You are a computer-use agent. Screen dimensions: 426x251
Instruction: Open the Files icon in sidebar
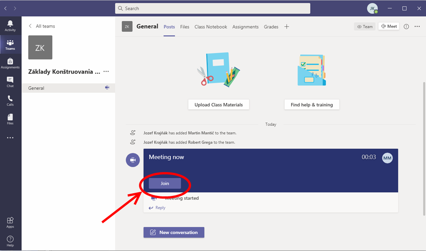10,119
